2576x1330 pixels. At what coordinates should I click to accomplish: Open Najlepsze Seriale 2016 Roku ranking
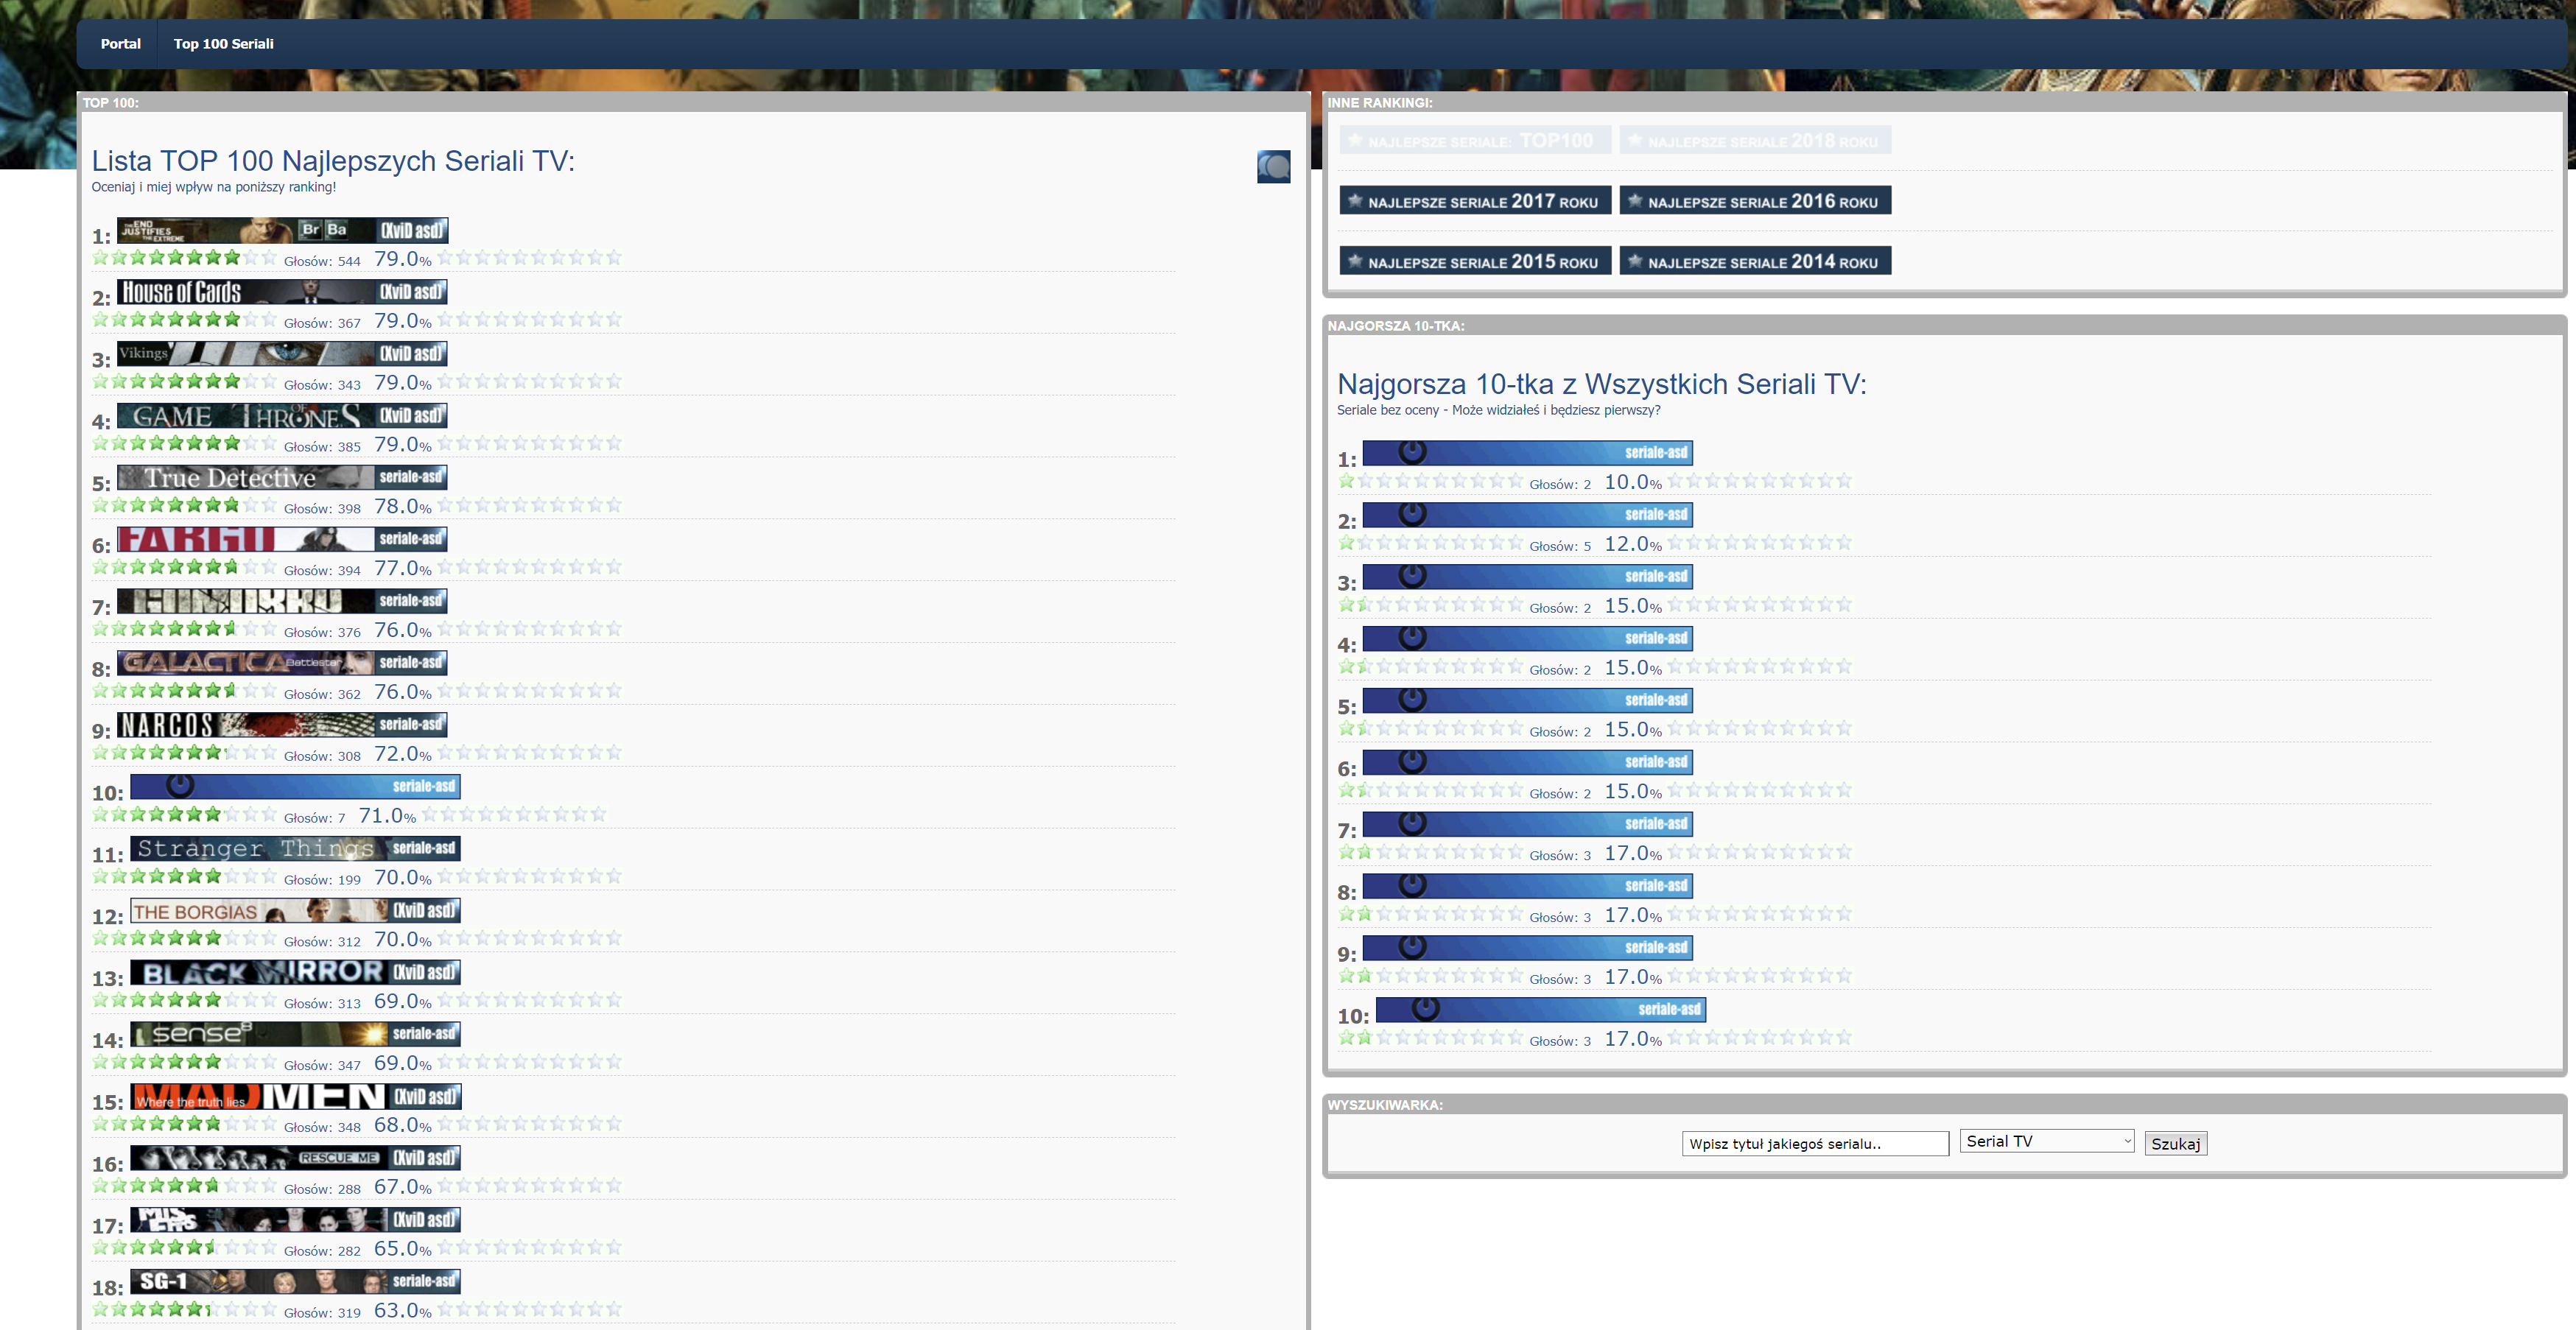(1754, 201)
